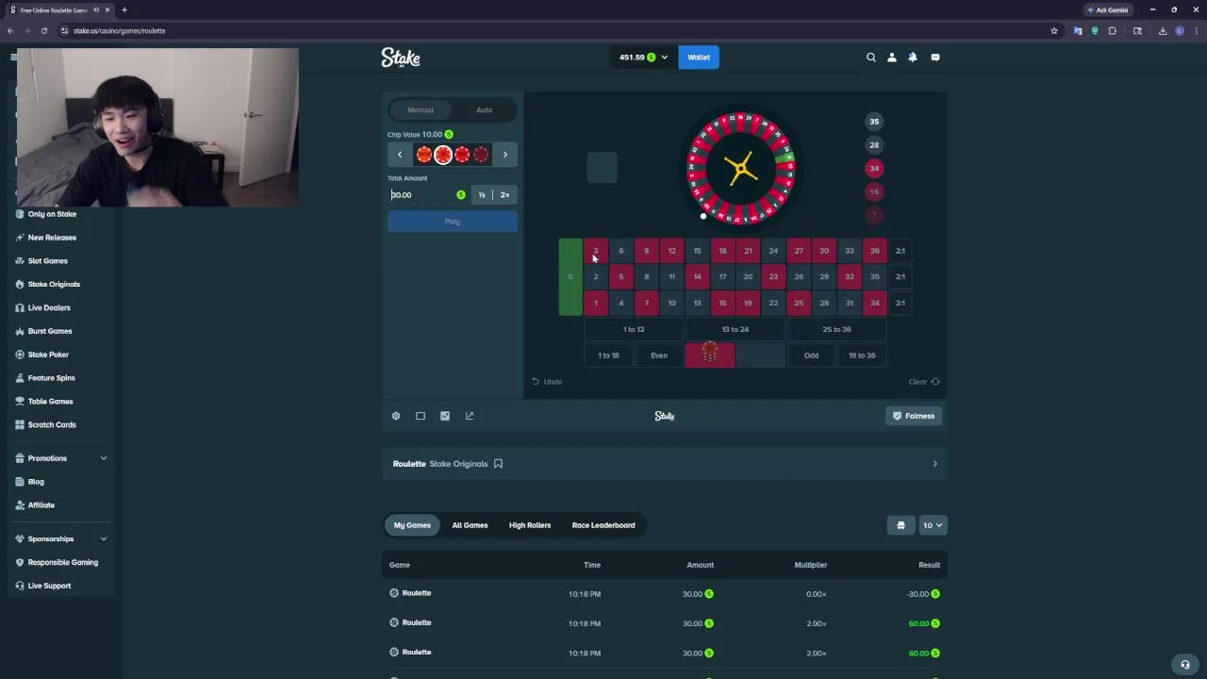
Task: Open New Releases in the sidebar
Action: point(52,238)
